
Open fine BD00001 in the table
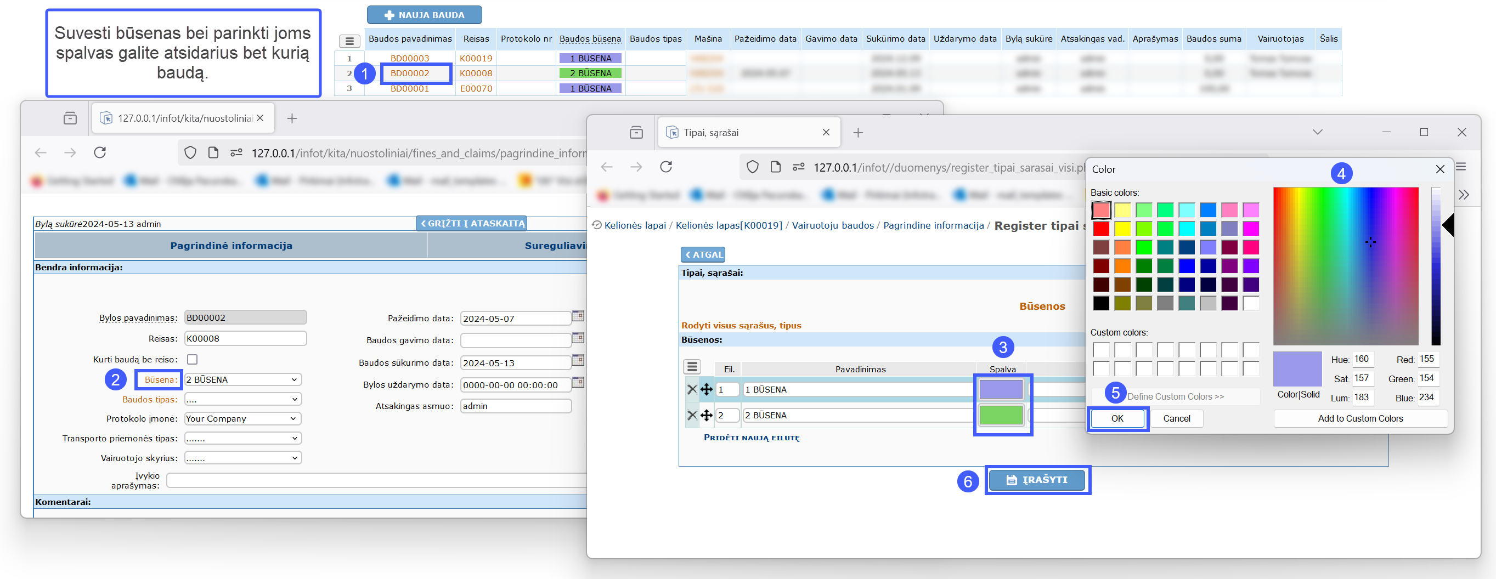409,88
